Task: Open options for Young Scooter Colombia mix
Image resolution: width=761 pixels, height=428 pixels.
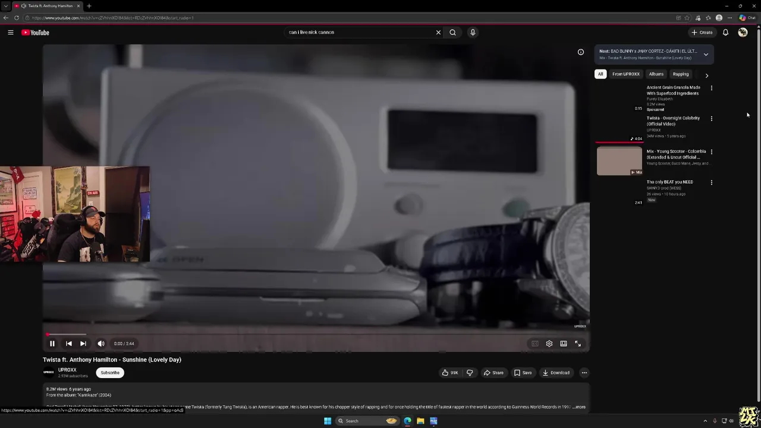Action: click(x=712, y=152)
